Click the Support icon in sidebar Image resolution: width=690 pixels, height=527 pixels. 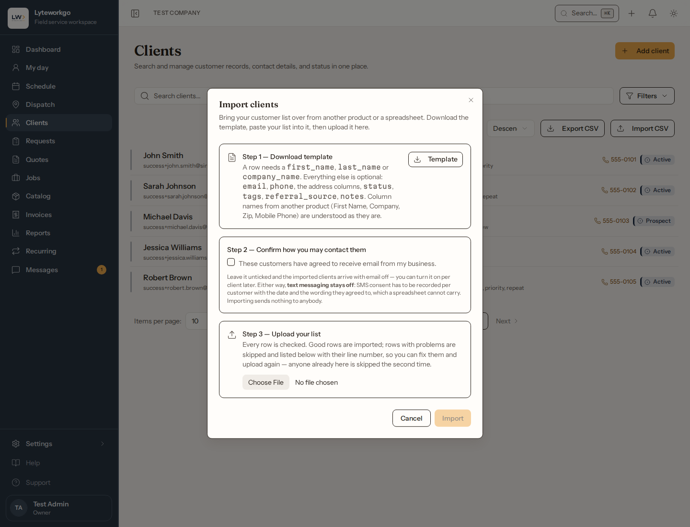(16, 482)
